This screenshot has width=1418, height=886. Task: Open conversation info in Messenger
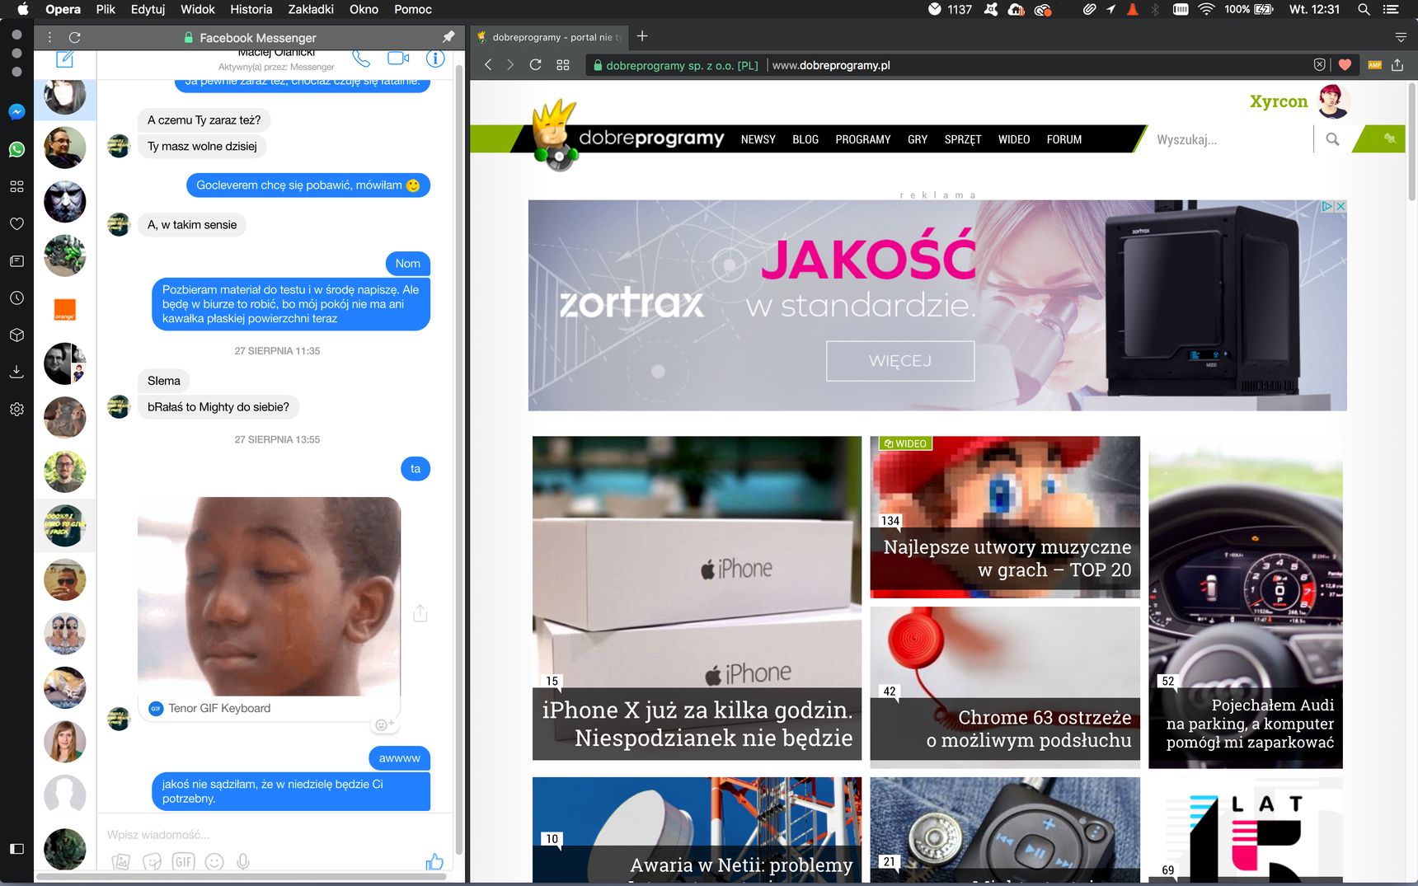tap(435, 59)
